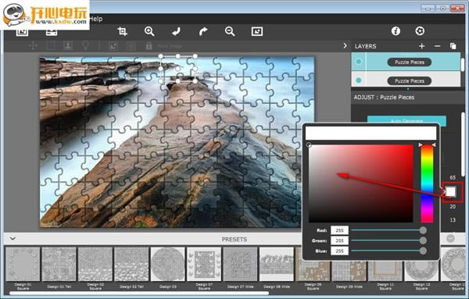Click the fit image to screen icon
469x299 pixels.
tap(257, 31)
